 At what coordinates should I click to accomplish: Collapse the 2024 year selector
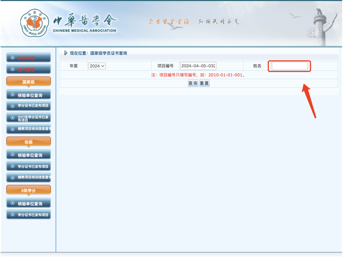(97, 66)
